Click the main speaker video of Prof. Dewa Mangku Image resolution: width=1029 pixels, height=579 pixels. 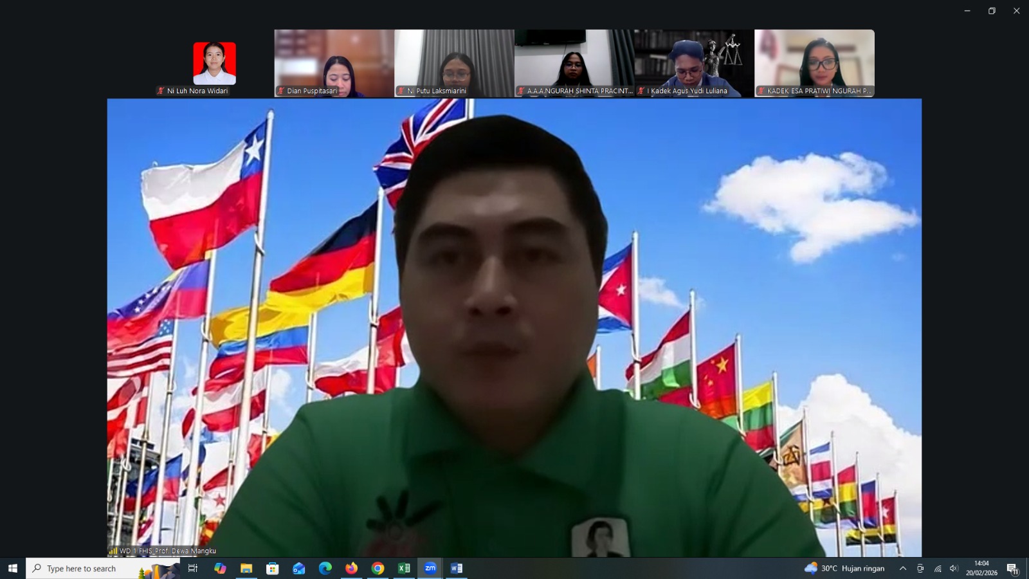(514, 327)
